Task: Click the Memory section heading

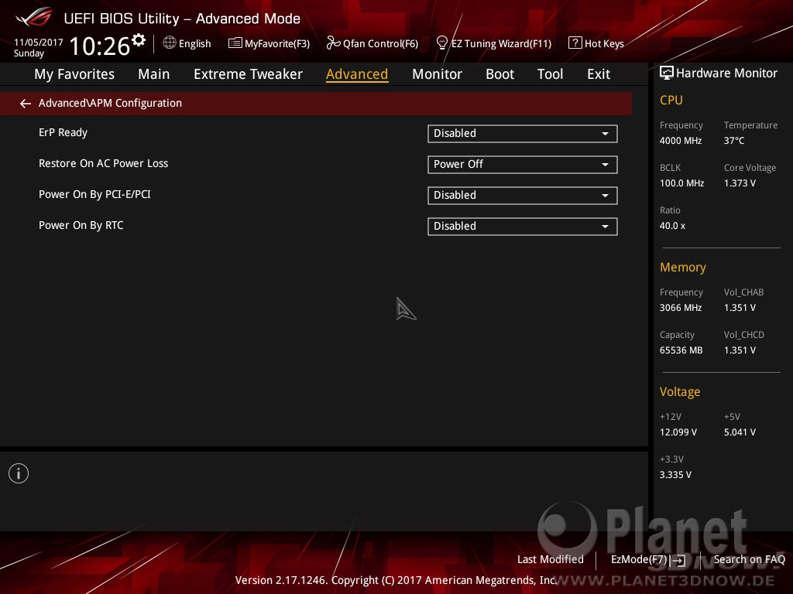Action: coord(683,267)
